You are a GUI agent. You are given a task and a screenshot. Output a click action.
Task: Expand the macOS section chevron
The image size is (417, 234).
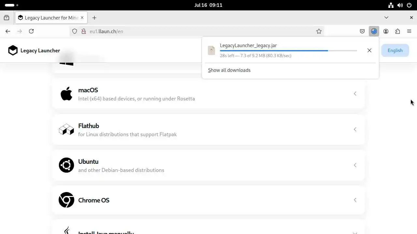point(355,94)
